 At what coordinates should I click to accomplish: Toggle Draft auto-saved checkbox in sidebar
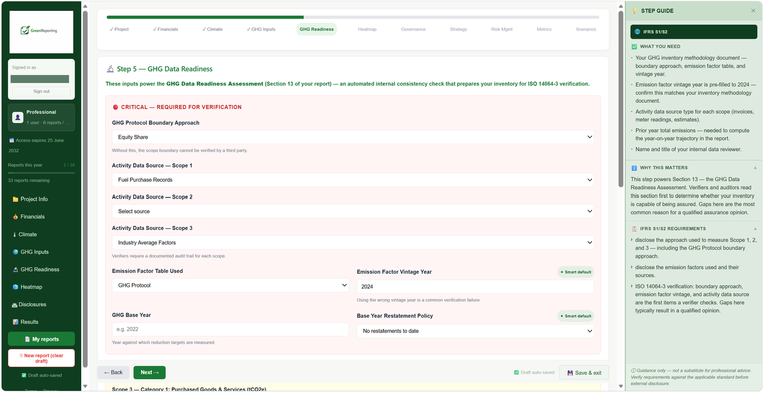tap(24, 376)
